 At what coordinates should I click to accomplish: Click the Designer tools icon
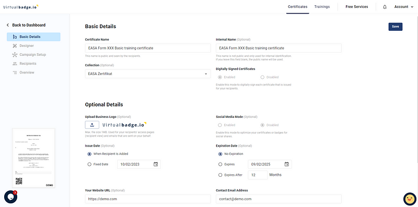(x=15, y=46)
